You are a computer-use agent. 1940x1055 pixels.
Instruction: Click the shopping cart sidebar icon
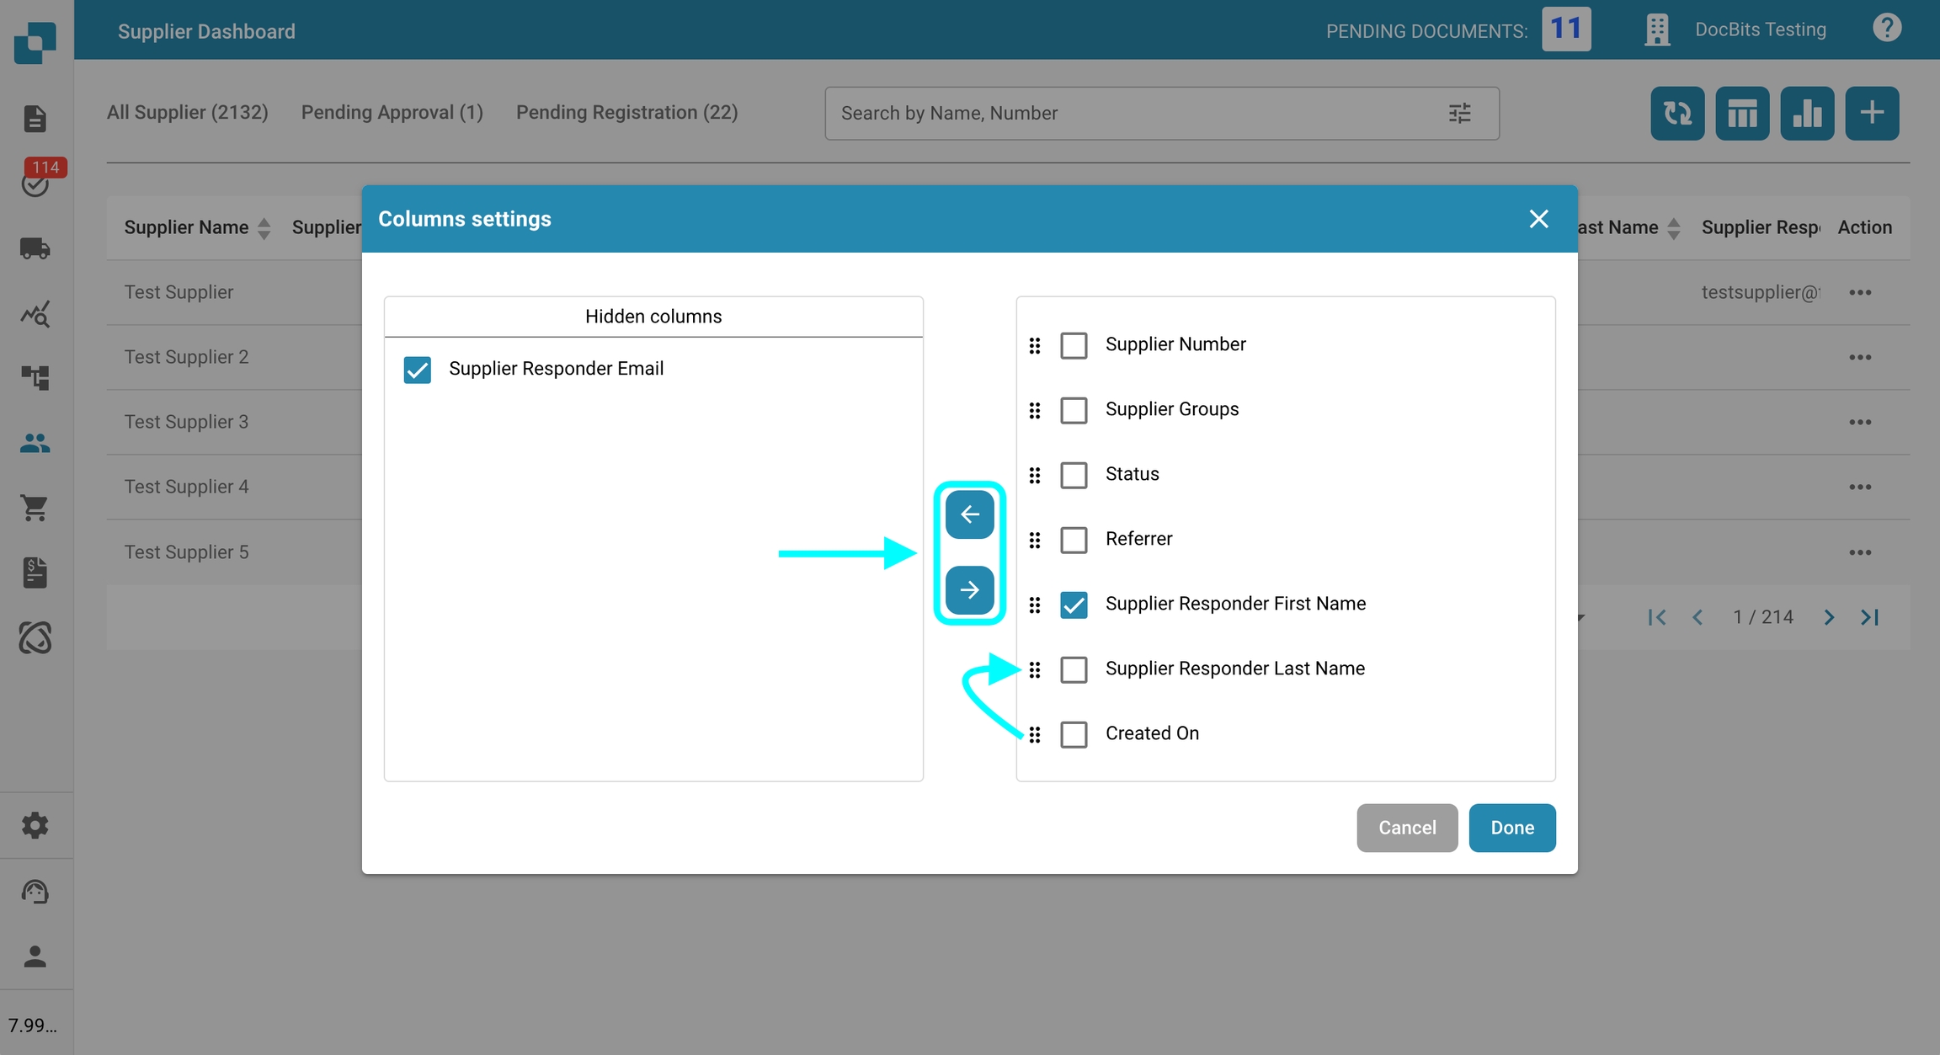coord(35,508)
